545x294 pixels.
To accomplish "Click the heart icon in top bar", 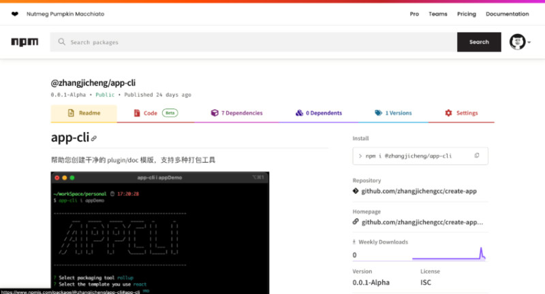I will click(x=14, y=14).
